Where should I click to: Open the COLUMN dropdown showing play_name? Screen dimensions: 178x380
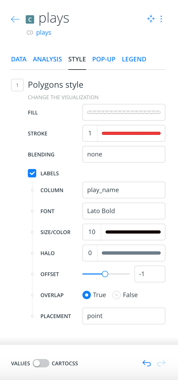(124, 190)
